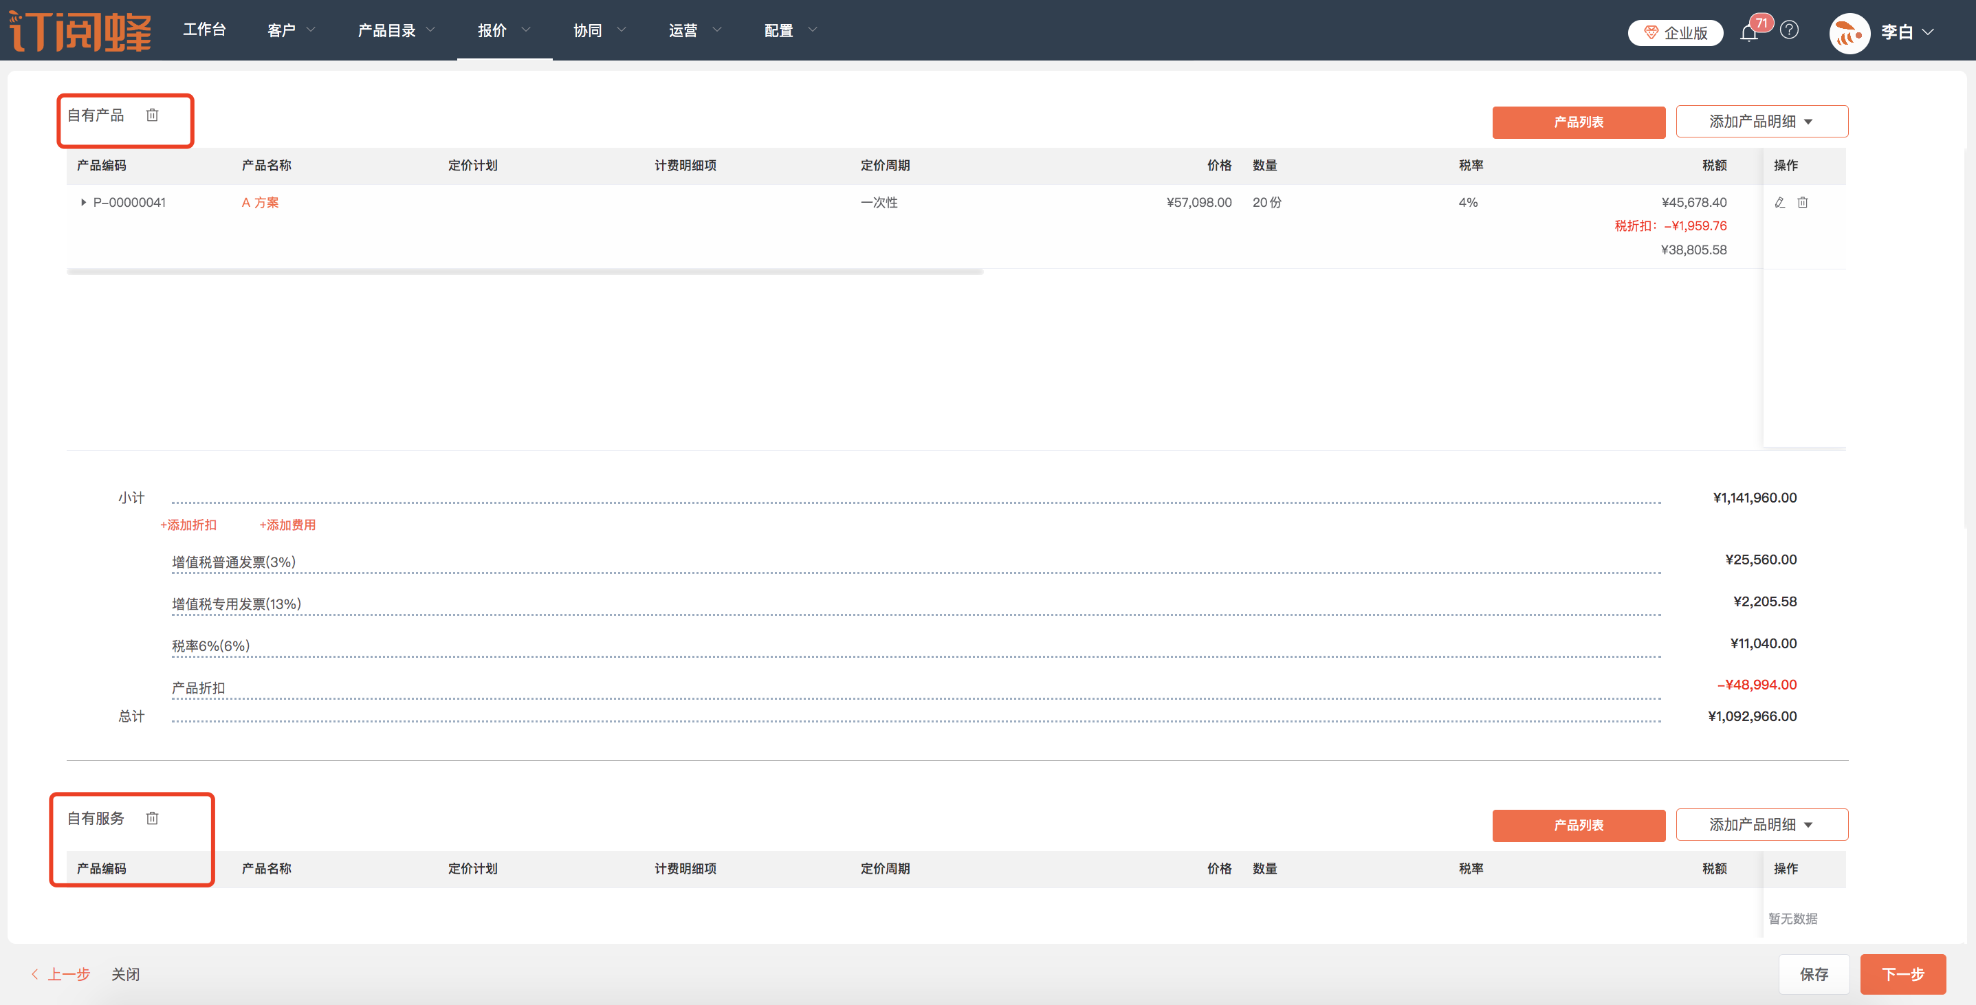Click the +添加折扣 link
This screenshot has width=1976, height=1005.
pos(188,524)
